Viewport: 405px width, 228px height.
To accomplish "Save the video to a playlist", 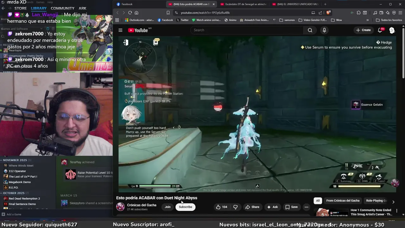I will point(291,207).
